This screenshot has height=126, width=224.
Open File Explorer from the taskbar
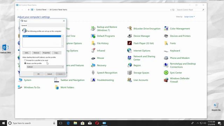coord(75,123)
